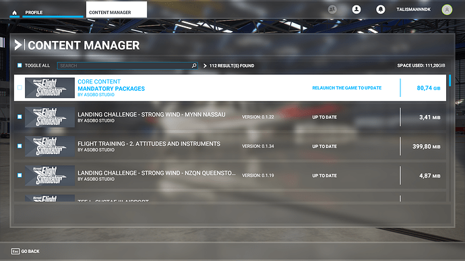Click 'VERSION: 0.1.22' text

coord(258,117)
